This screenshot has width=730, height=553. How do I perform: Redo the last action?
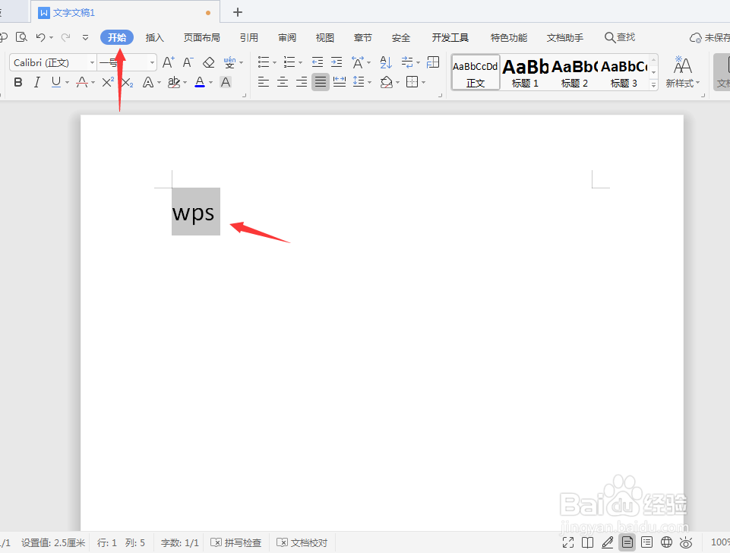[65, 37]
